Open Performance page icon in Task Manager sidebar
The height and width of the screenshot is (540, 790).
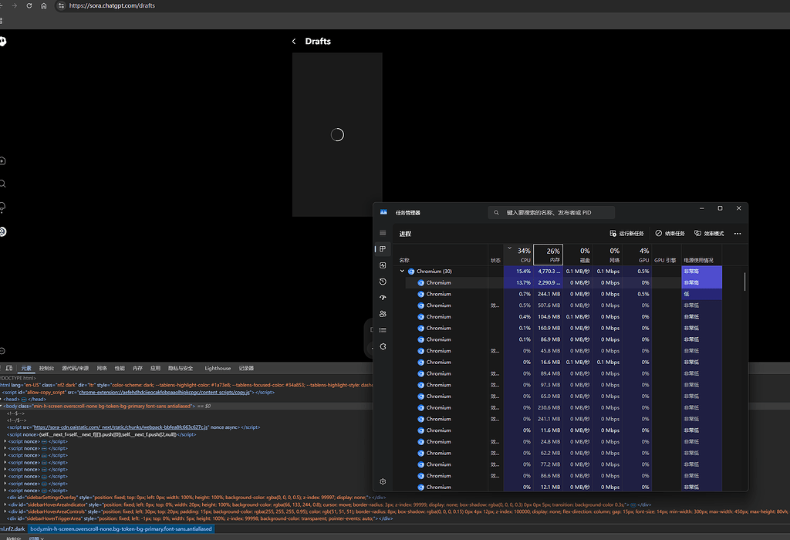point(383,265)
